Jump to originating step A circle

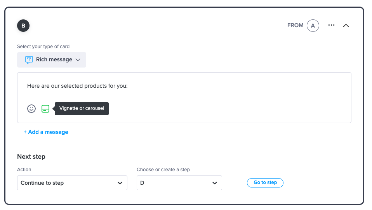313,26
